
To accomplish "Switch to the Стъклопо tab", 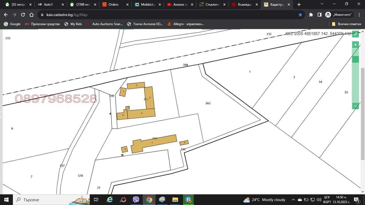I will point(212,5).
